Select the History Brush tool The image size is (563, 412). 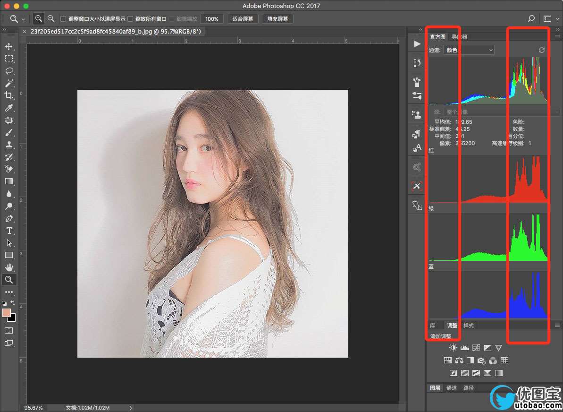pos(9,157)
